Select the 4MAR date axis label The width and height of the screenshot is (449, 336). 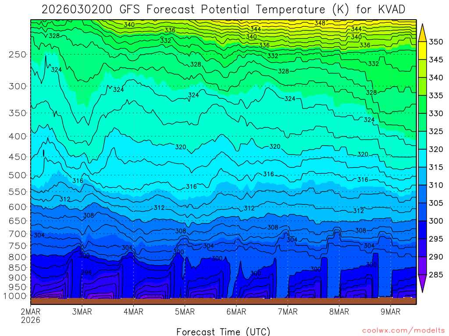coord(133,311)
